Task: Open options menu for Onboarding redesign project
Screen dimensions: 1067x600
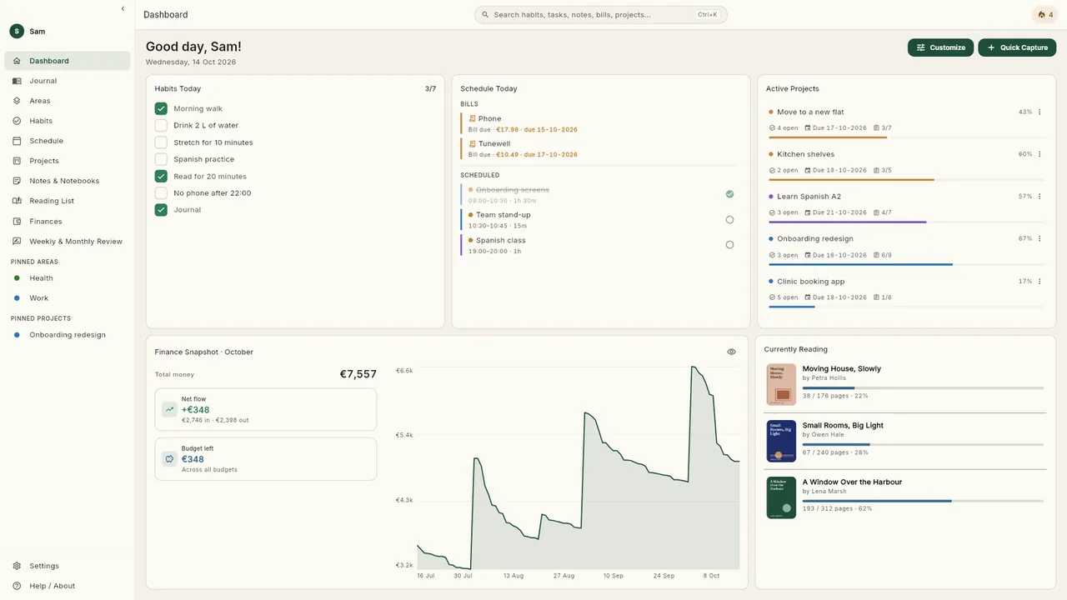Action: [x=1039, y=238]
